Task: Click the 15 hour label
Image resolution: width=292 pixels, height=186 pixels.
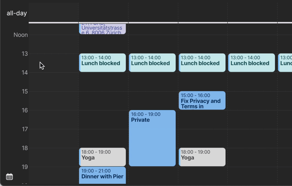Action: pyautogui.click(x=25, y=92)
